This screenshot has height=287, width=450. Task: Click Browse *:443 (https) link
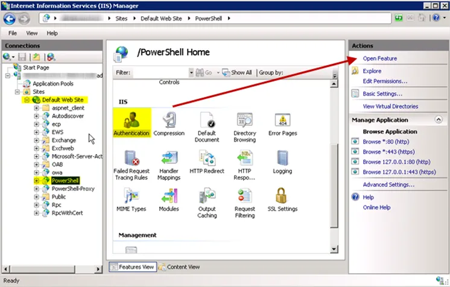pos(388,152)
